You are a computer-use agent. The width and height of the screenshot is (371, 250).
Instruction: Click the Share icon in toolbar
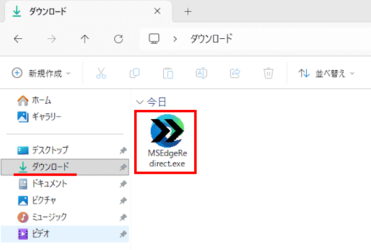[235, 73]
